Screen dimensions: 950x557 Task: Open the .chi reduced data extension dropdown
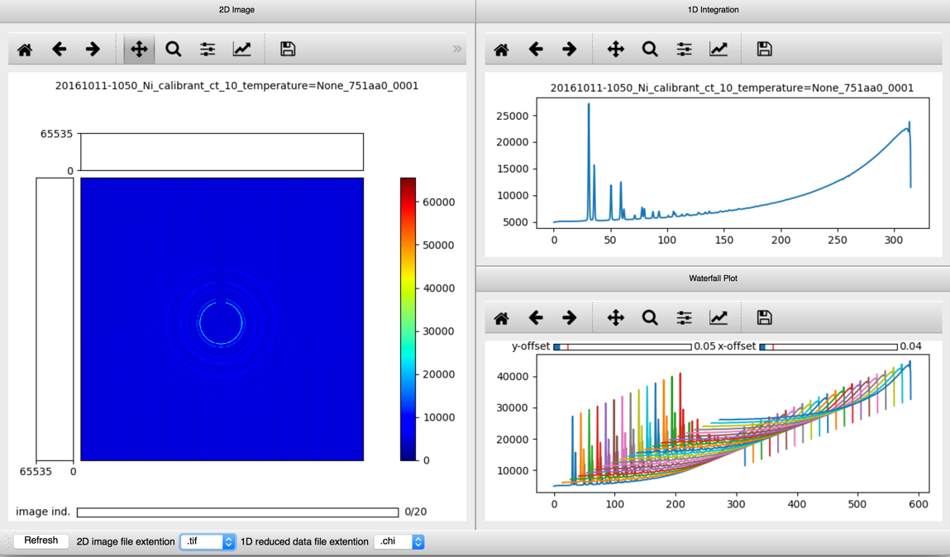click(400, 542)
